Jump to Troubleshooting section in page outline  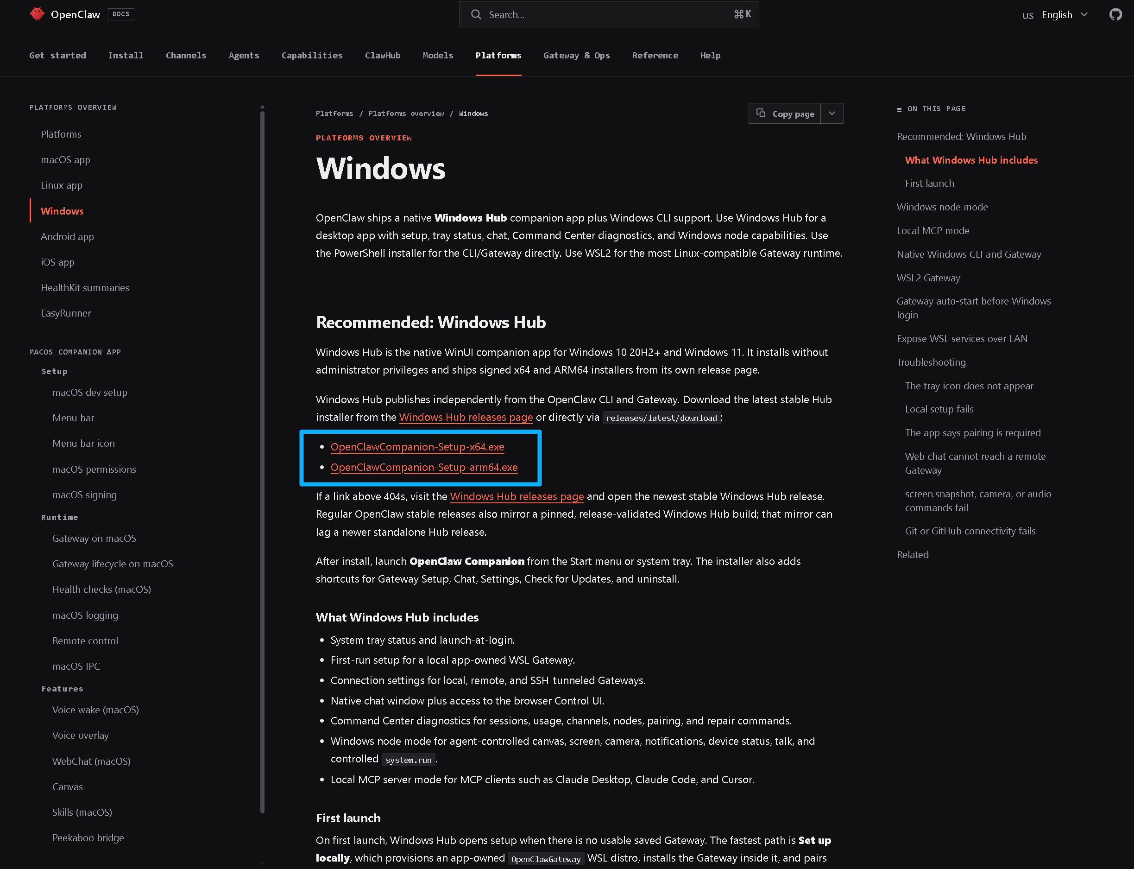pos(931,362)
